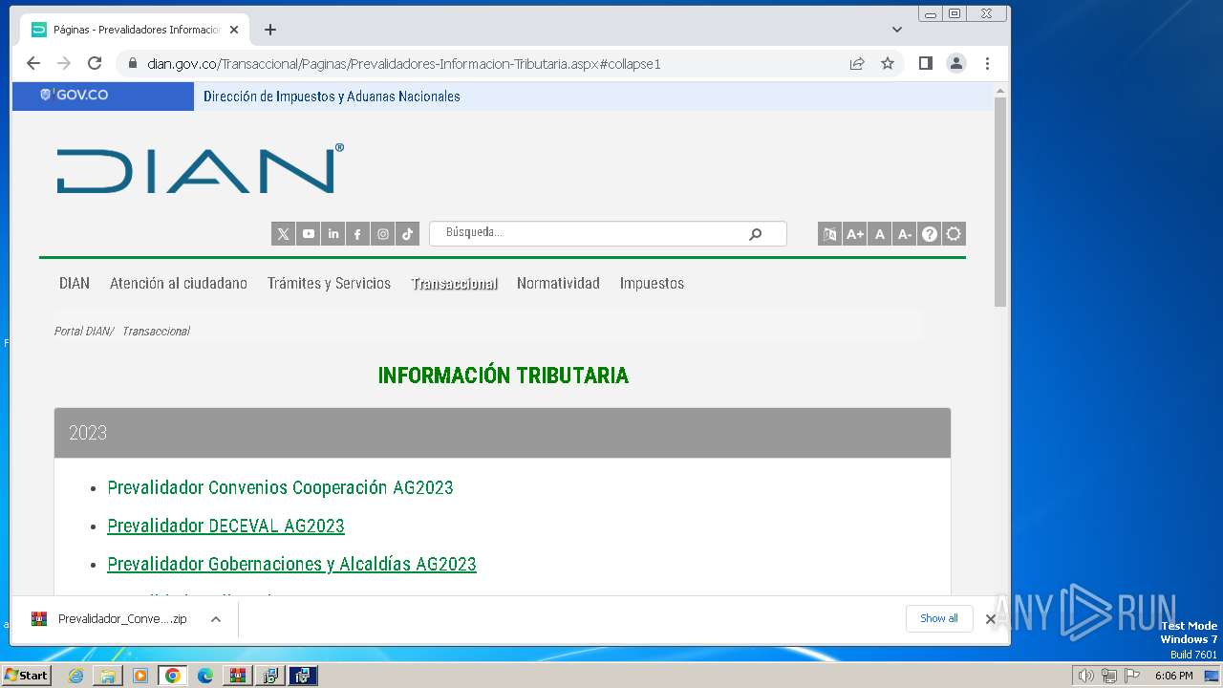The image size is (1223, 688).
Task: Click the language translation icon
Action: point(829,234)
